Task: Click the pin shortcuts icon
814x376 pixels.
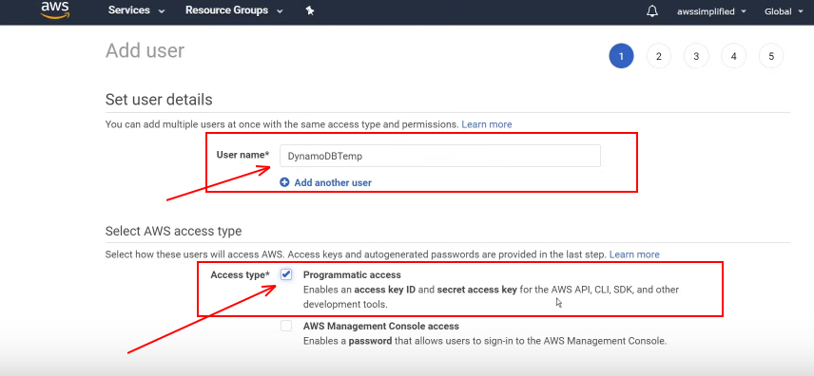Action: pos(310,10)
